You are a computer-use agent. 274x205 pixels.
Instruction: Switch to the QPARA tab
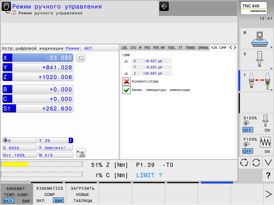pos(203,48)
